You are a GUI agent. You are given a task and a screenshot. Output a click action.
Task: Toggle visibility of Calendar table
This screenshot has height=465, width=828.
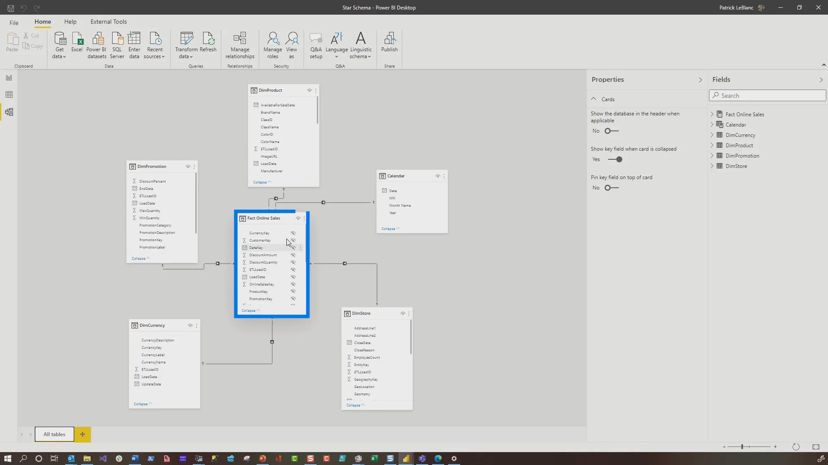(x=438, y=176)
